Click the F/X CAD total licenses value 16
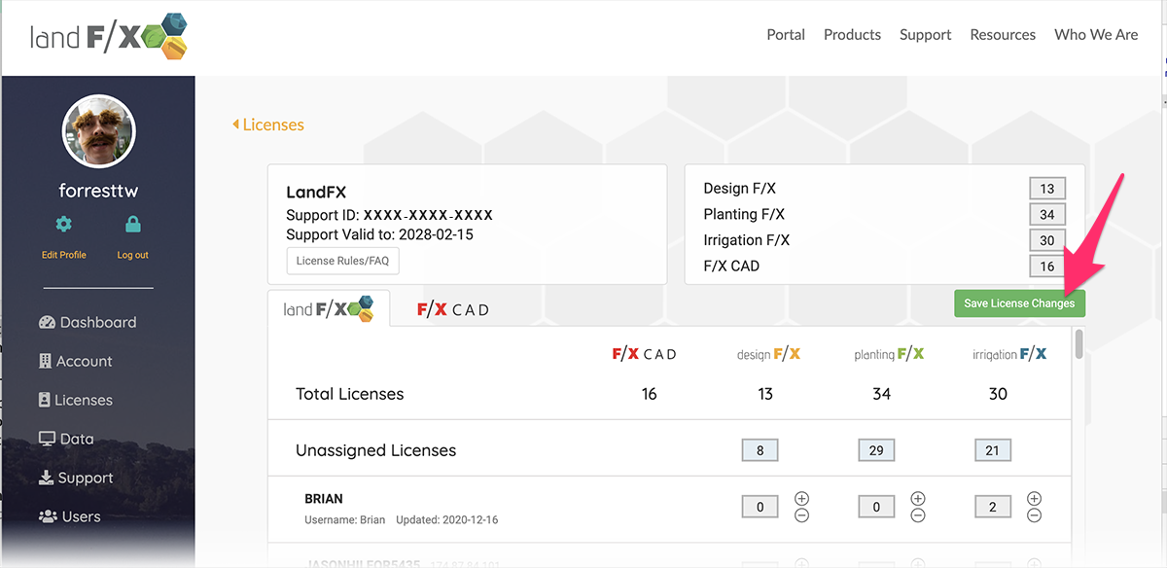The width and height of the screenshot is (1167, 568). (x=650, y=394)
